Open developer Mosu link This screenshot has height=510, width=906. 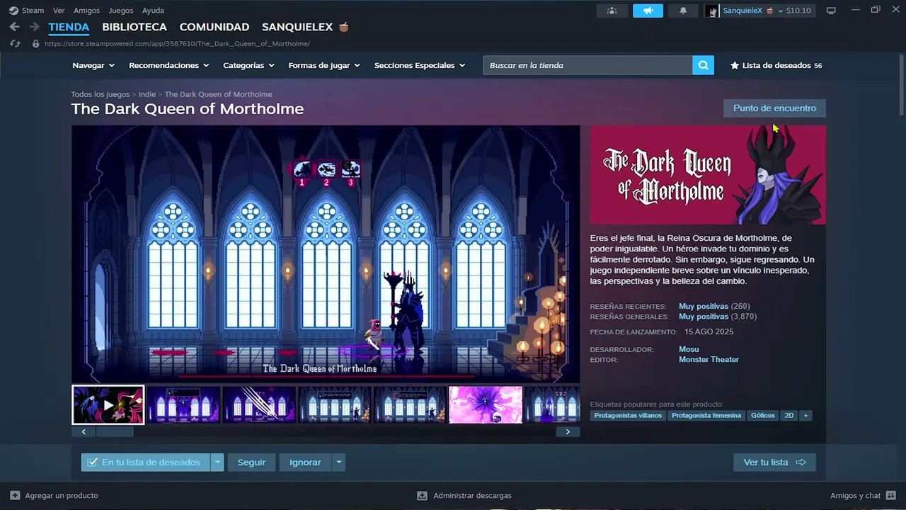[689, 349]
